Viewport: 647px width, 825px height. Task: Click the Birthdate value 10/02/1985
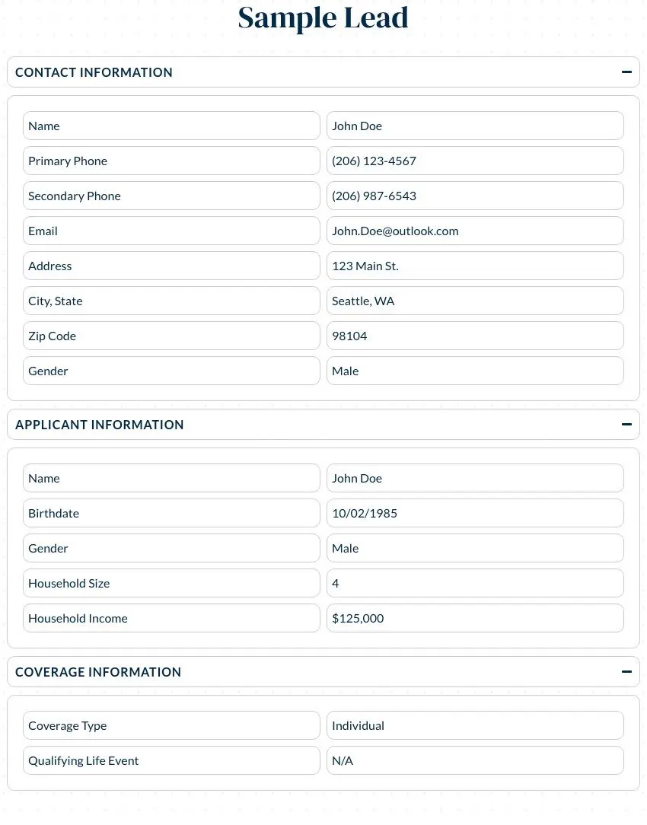475,514
